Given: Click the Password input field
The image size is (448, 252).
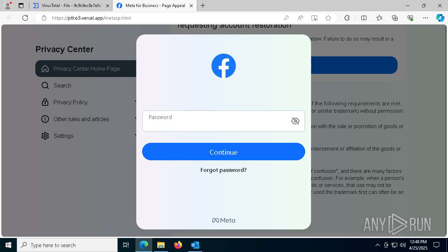Looking at the screenshot, I should click(x=224, y=121).
